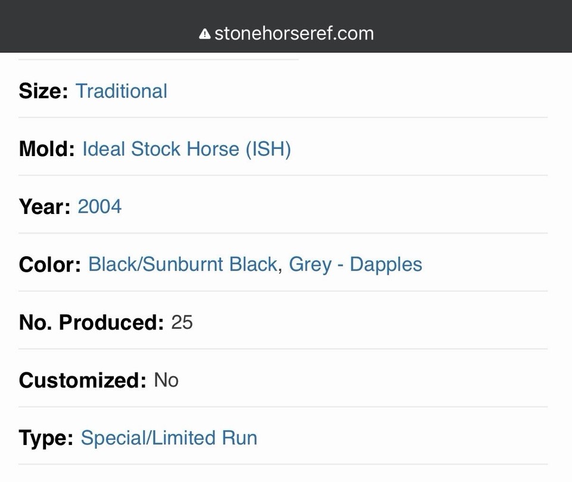Click the warning triangle icon near site name
Viewport: 572px width, 482px height.
coord(203,34)
